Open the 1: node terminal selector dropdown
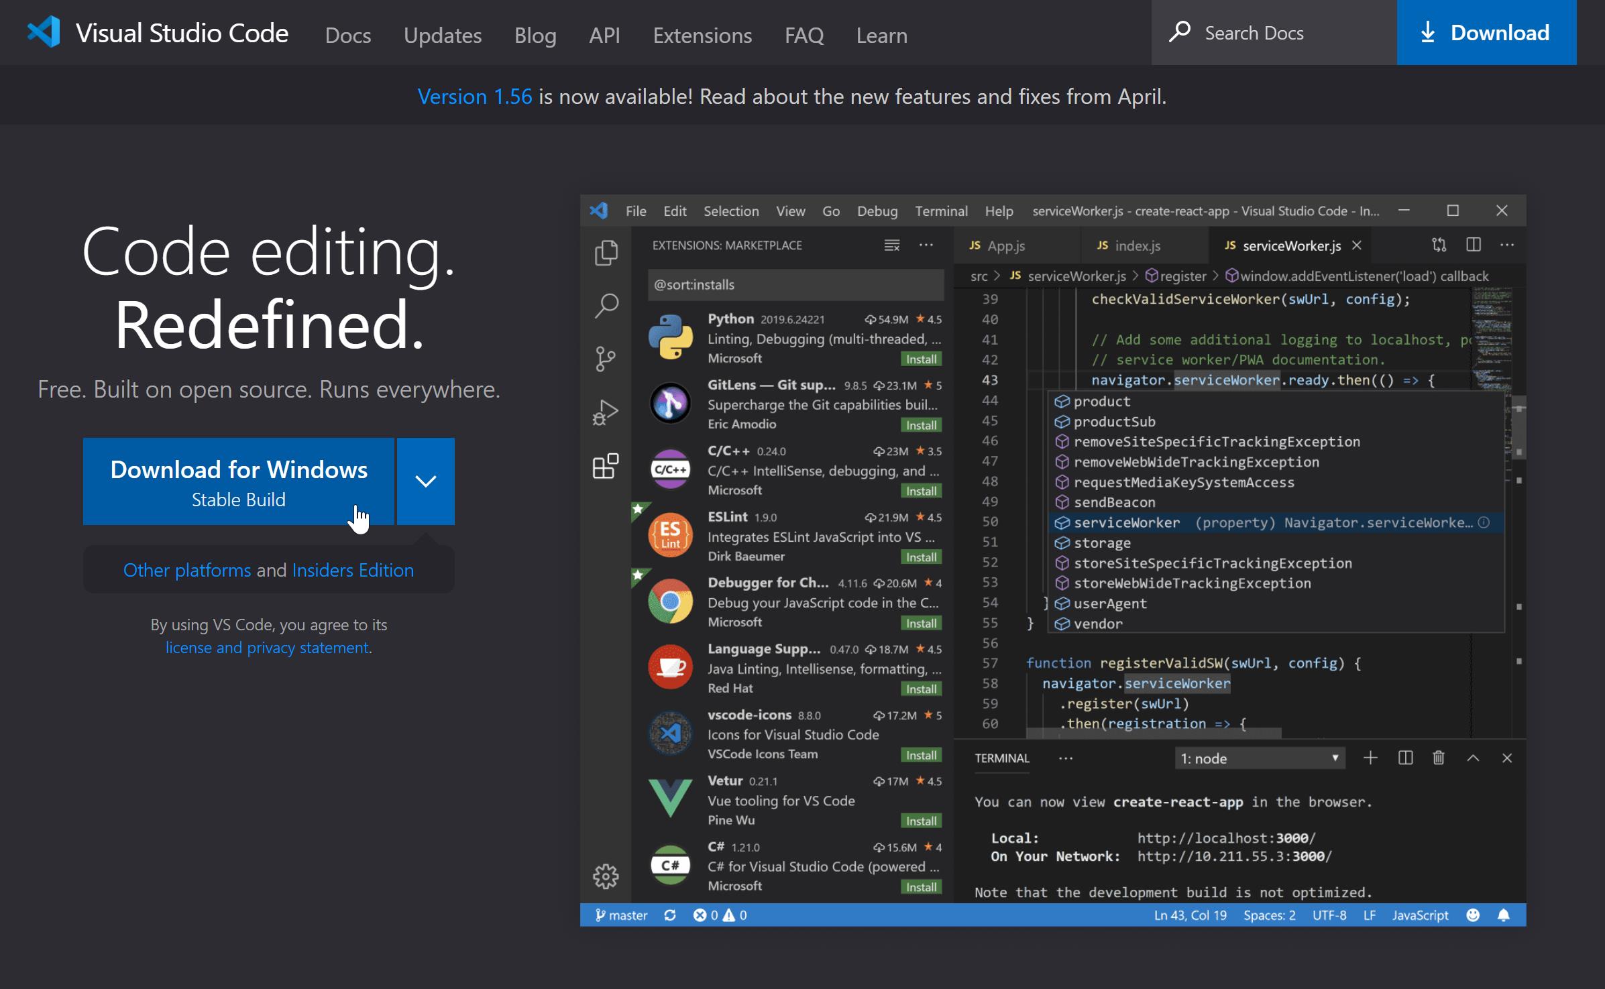Viewport: 1605px width, 989px height. pos(1260,758)
